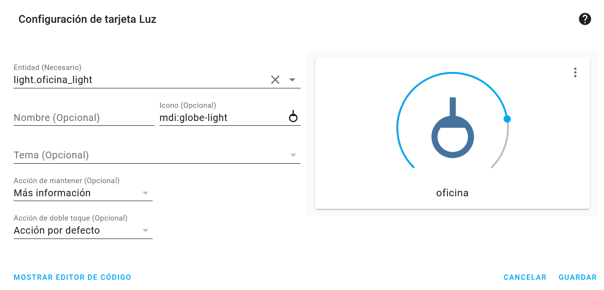Open the Tema dropdown
Image resolution: width=604 pixels, height=290 pixels.
click(x=157, y=155)
